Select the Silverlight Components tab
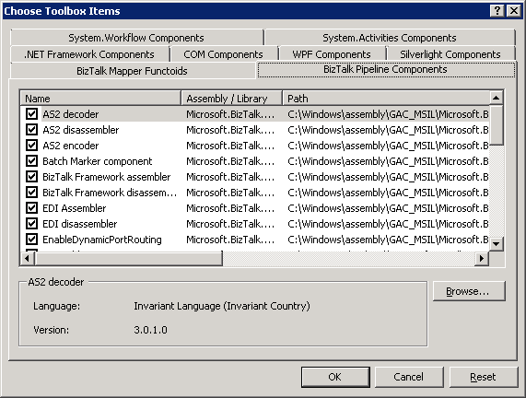 point(450,54)
